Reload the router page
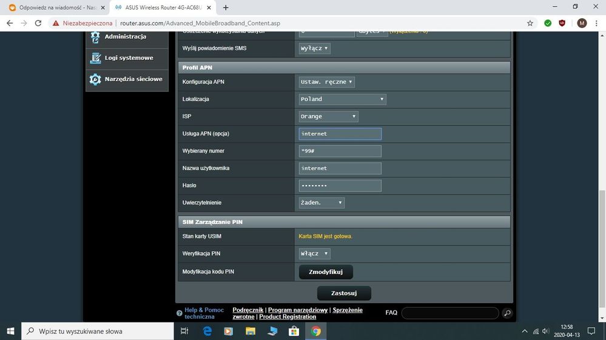Image resolution: width=606 pixels, height=340 pixels. pos(38,23)
